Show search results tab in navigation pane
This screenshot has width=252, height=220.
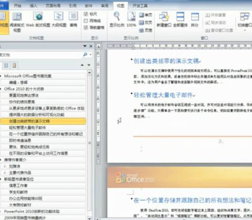(14, 65)
